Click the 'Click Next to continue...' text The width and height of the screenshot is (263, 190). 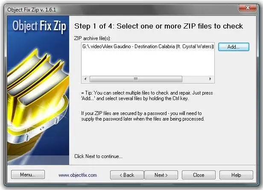[x=98, y=156]
